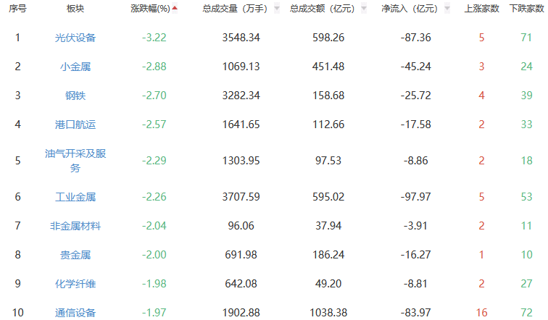Viewport: 548px width, 320px height.
Task: Open the 工业金属 sector link
Action: [75, 197]
